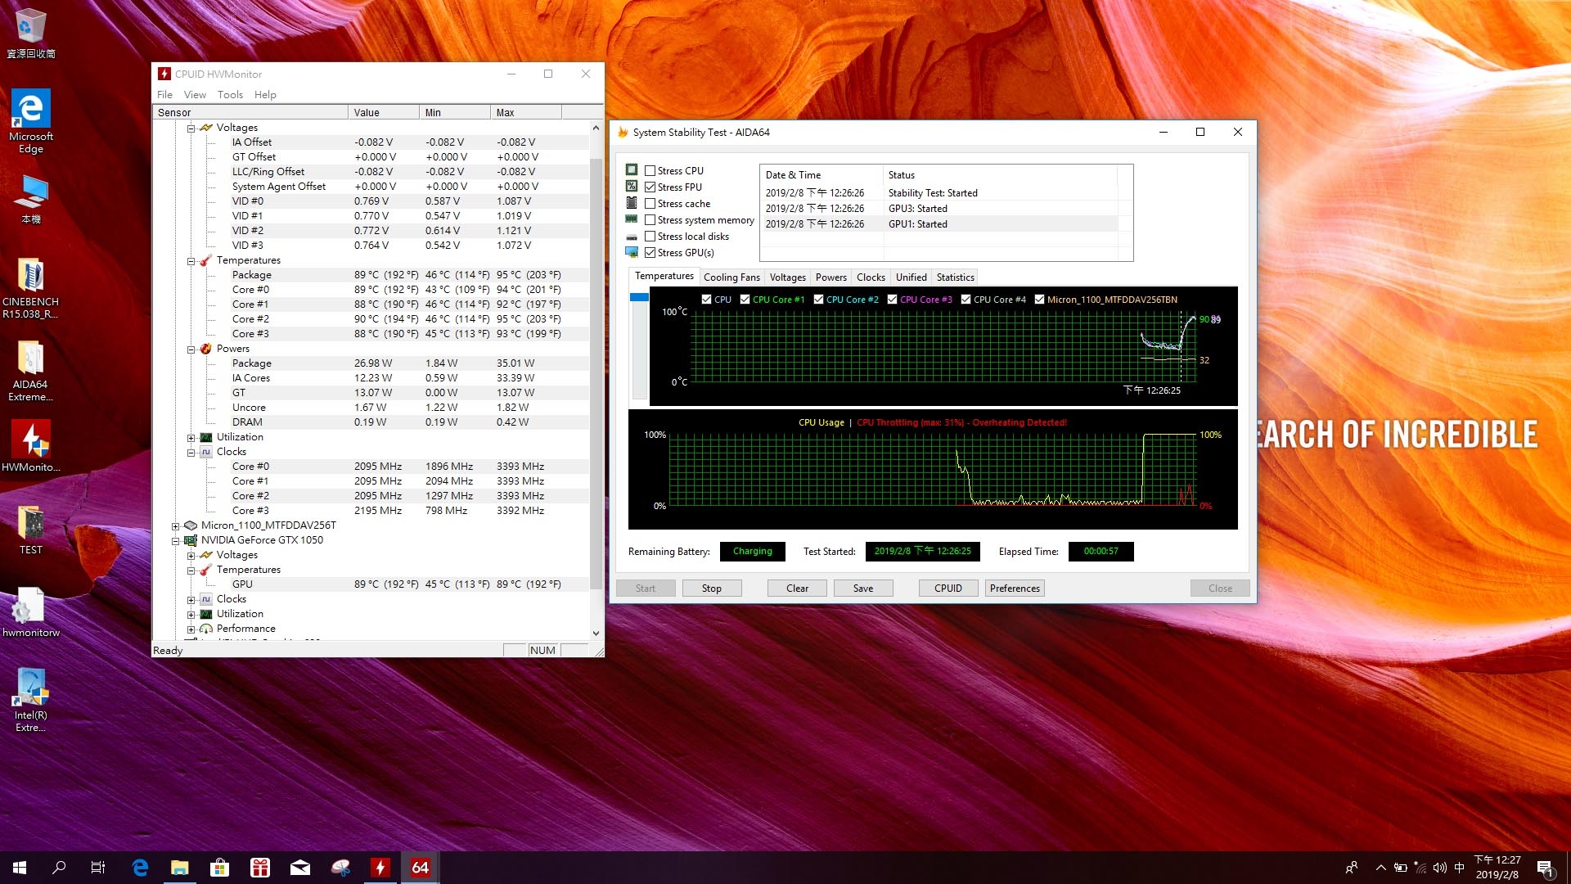Click the Wi-Fi network tray icon
Viewport: 1571px width, 884px height.
point(1420,868)
